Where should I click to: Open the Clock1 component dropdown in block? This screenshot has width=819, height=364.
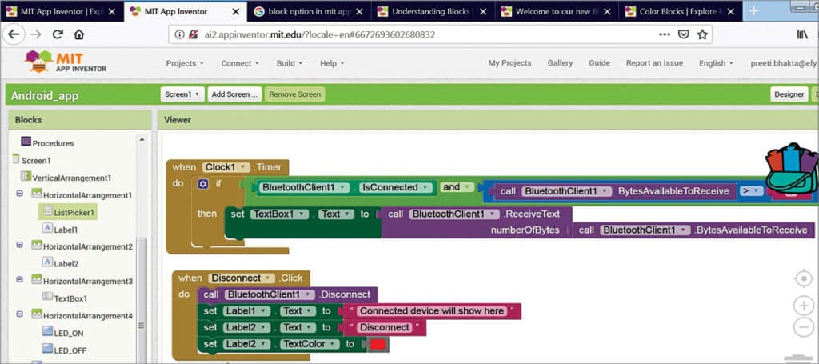(x=225, y=167)
